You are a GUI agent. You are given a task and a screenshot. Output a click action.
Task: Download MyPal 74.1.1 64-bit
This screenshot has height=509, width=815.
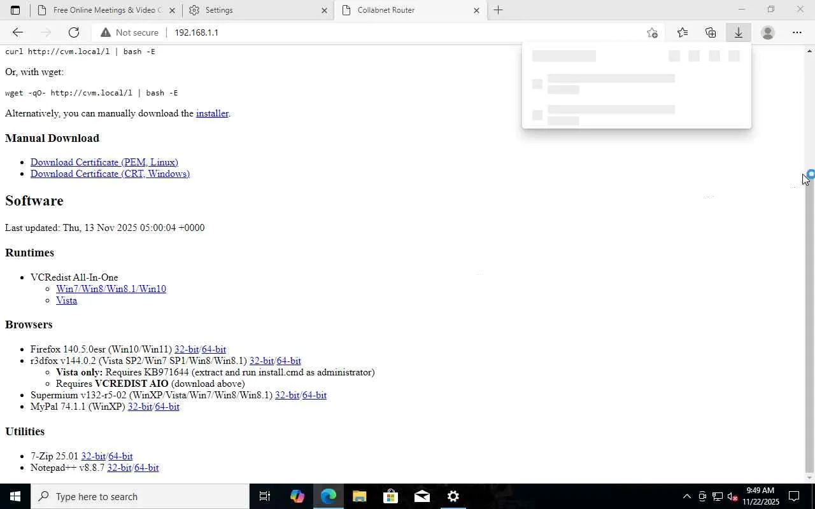click(167, 407)
